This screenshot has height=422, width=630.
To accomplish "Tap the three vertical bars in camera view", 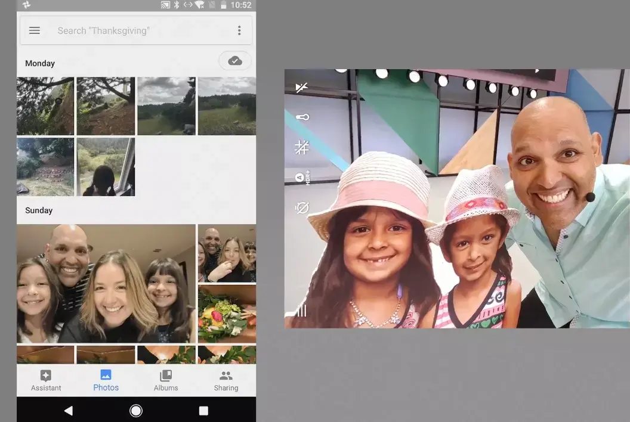I will [x=302, y=311].
